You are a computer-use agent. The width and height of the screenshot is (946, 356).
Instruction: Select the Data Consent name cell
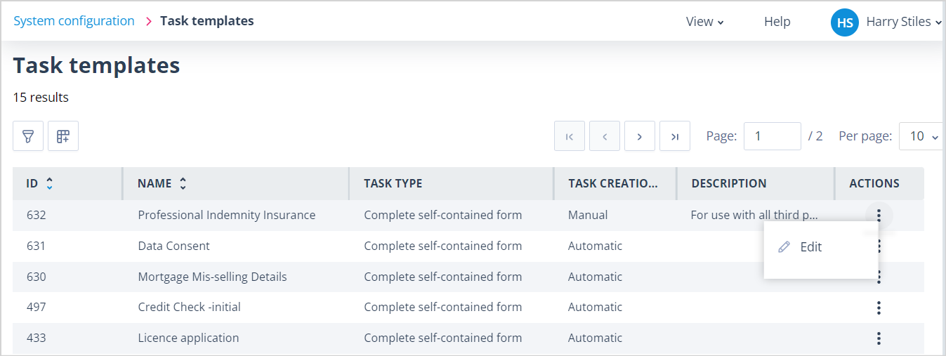(x=173, y=246)
